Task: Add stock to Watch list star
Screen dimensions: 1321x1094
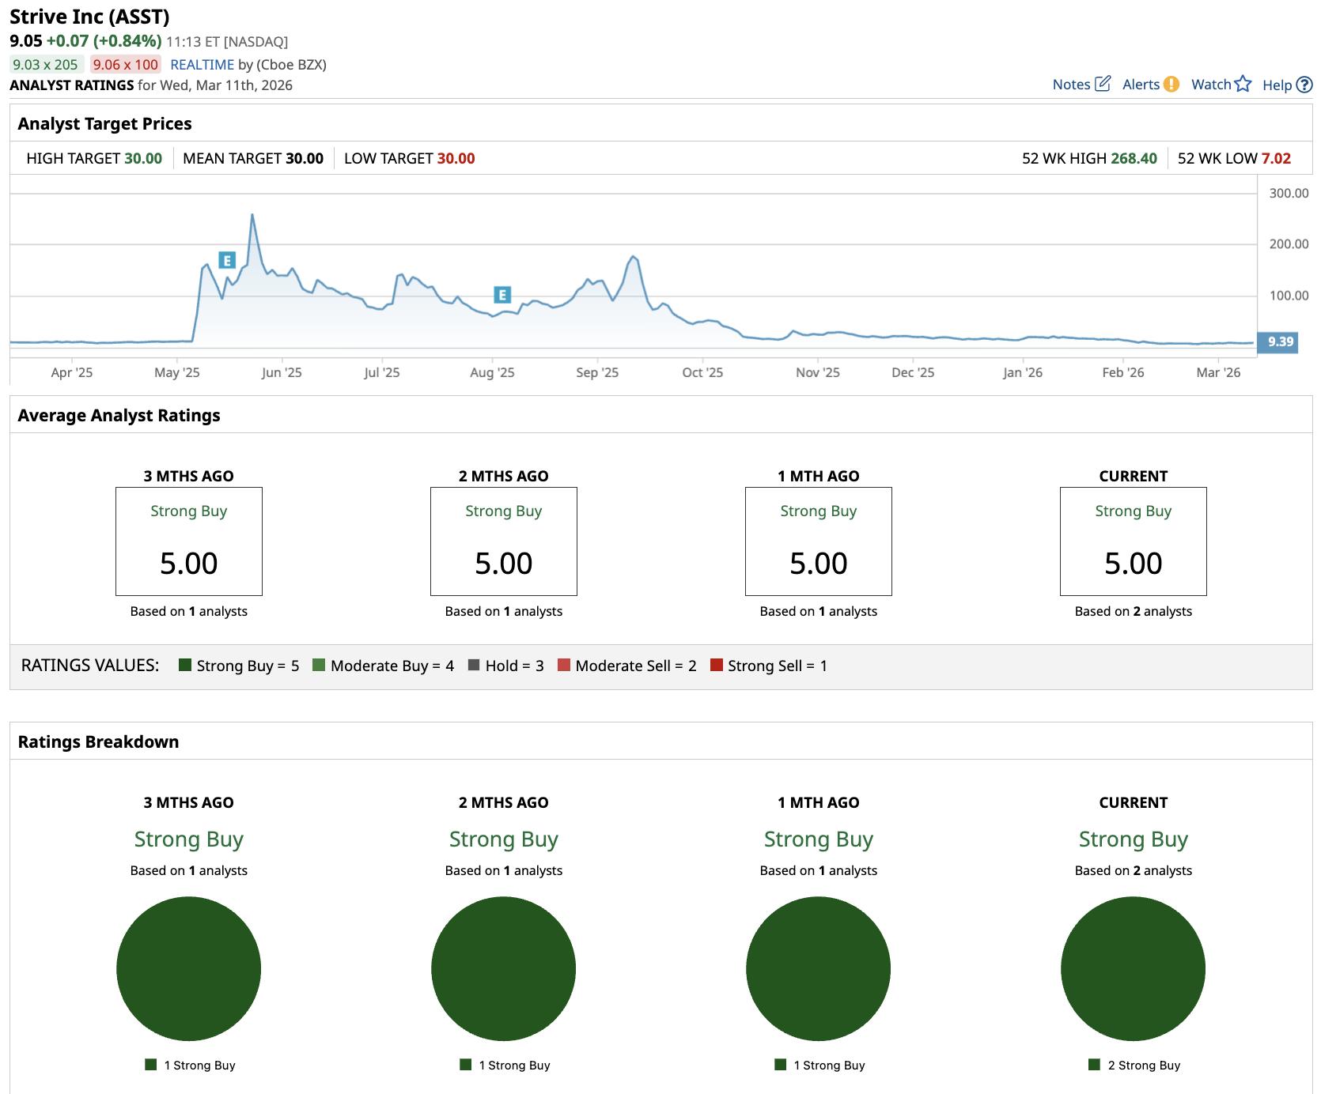Action: 1243,84
